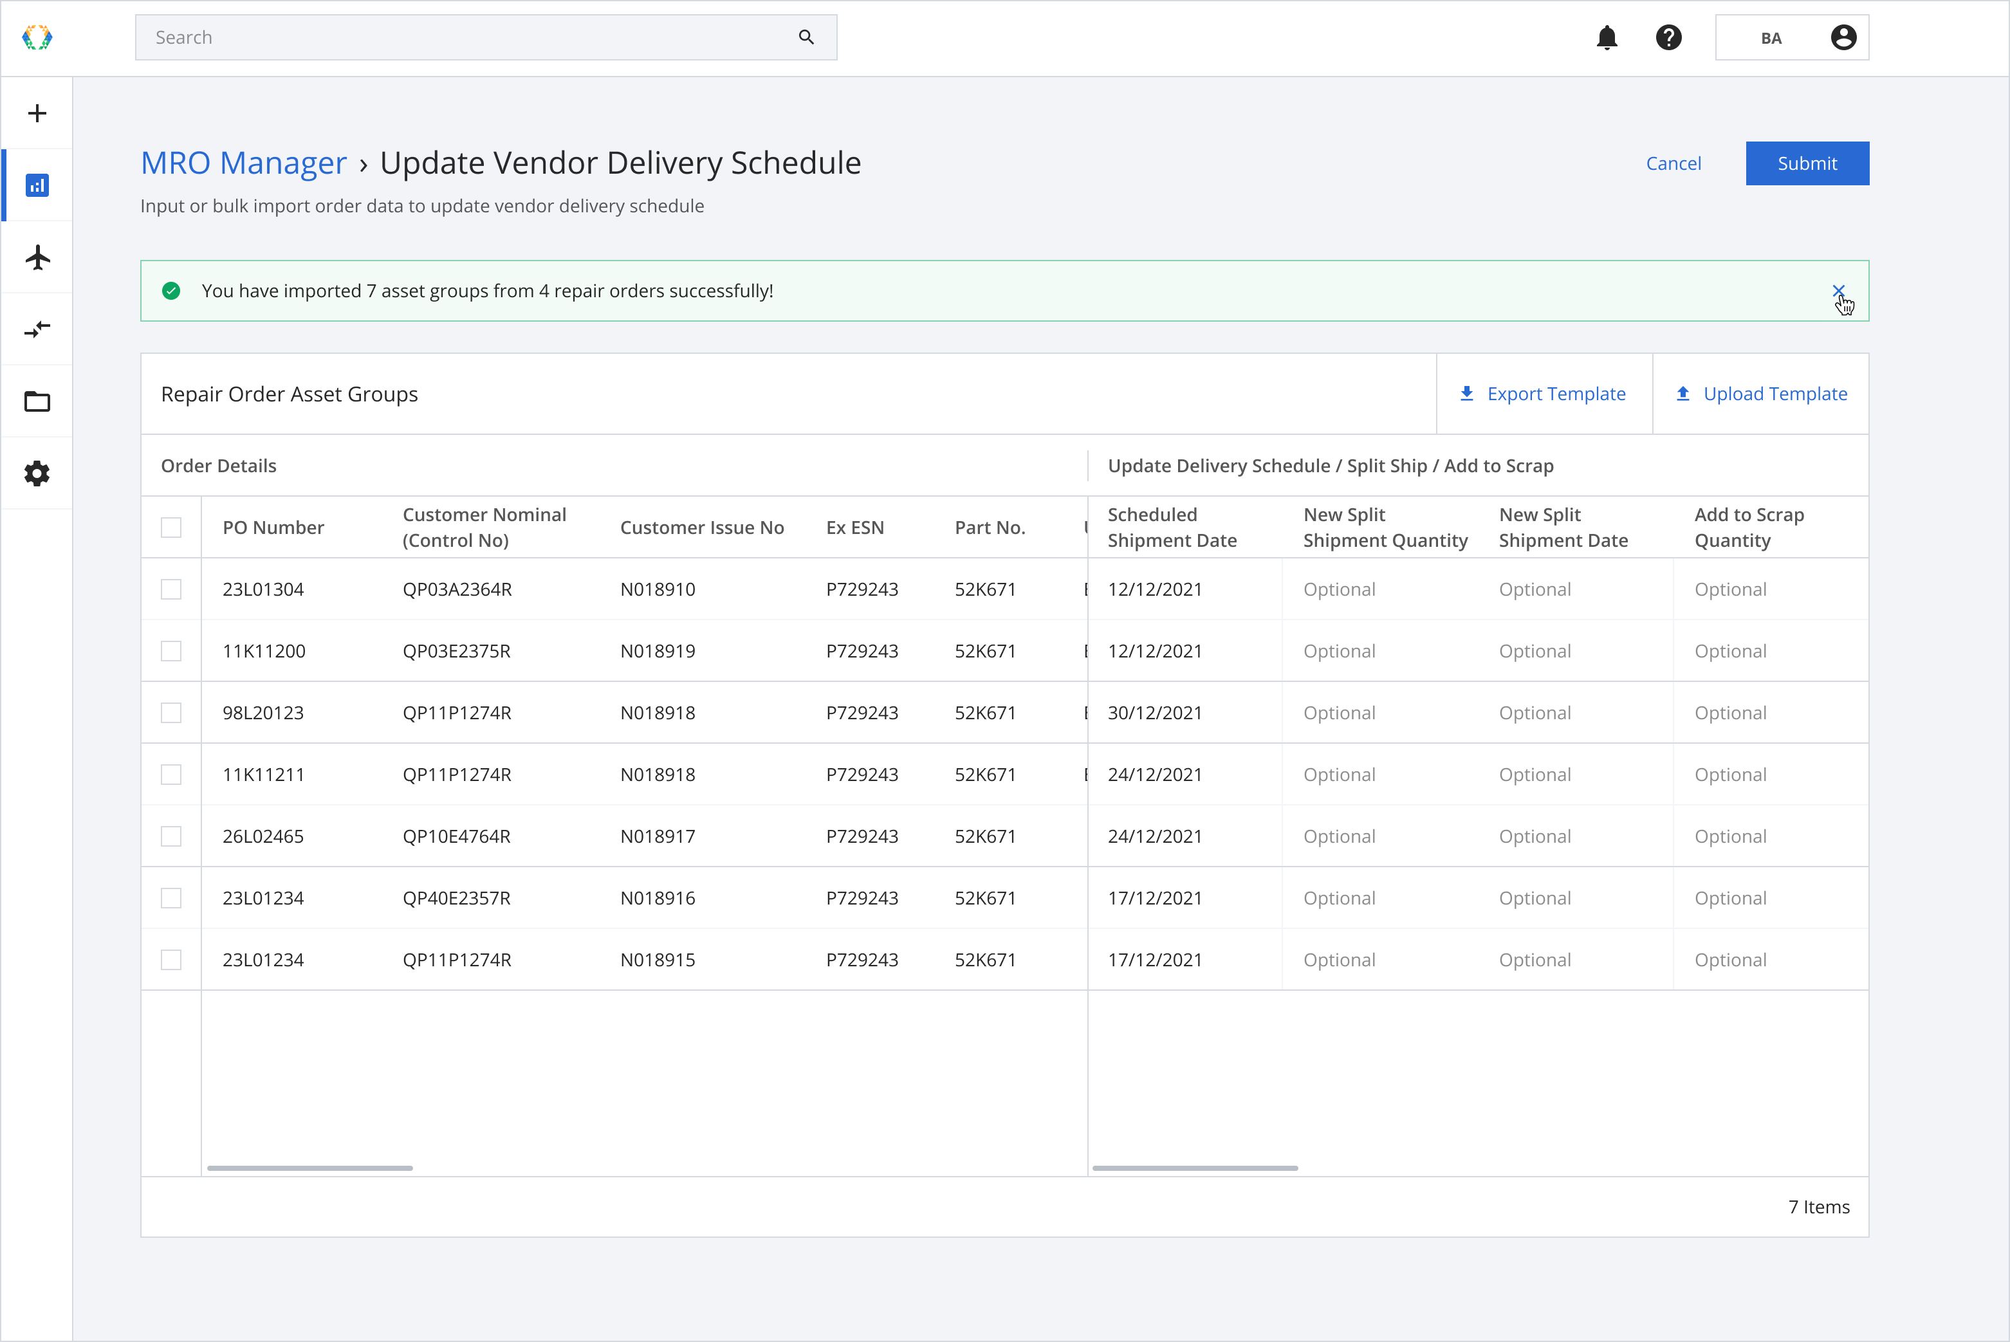Image resolution: width=2010 pixels, height=1342 pixels.
Task: Click 7 Items count text
Action: click(1818, 1207)
